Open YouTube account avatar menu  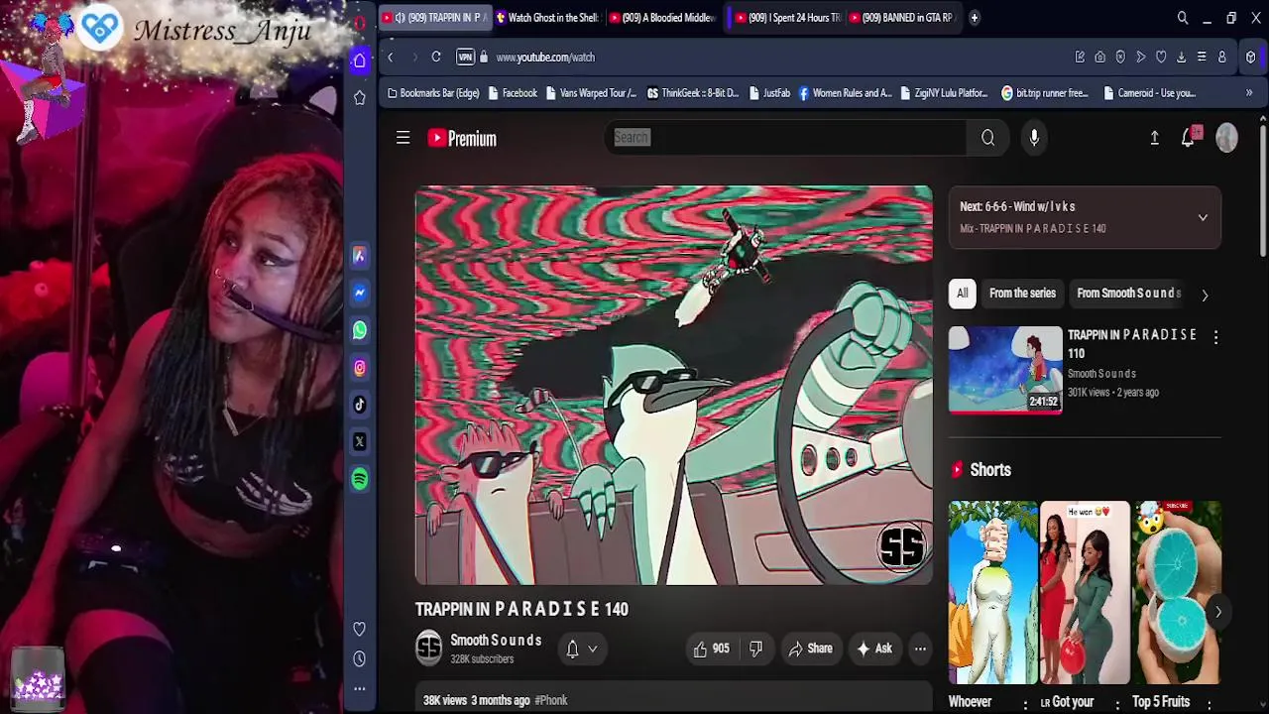[1227, 138]
